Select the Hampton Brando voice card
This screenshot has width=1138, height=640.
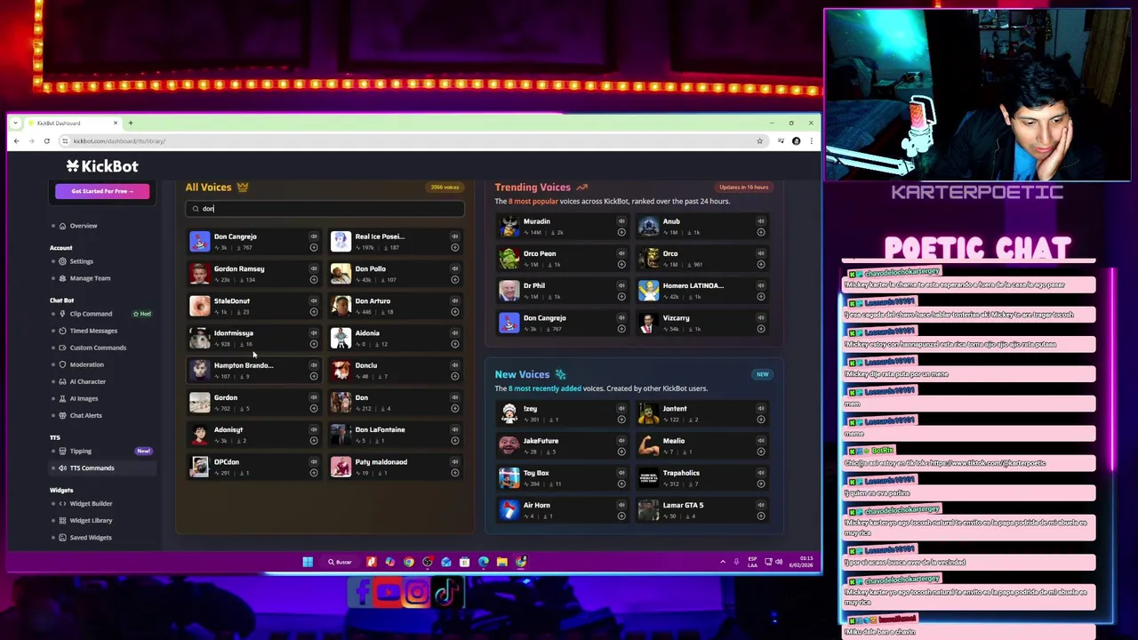pos(254,370)
